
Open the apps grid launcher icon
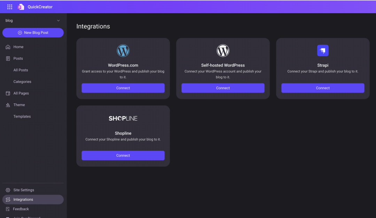click(10, 7)
